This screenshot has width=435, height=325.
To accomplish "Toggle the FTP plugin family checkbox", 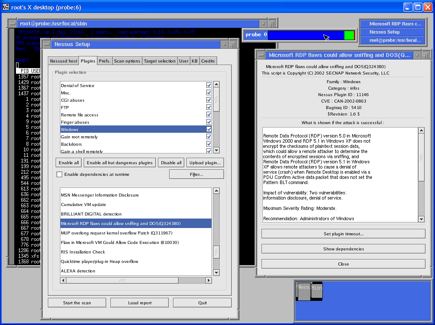I will point(208,107).
